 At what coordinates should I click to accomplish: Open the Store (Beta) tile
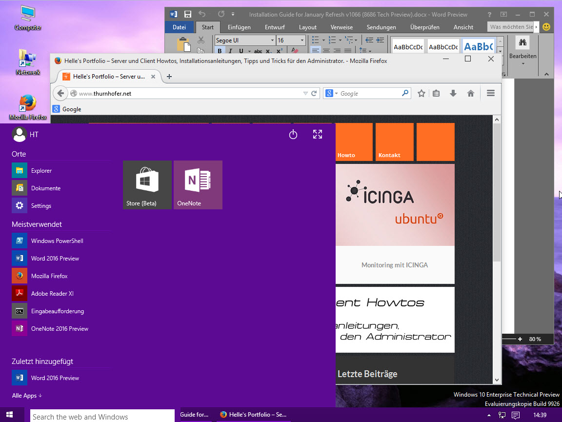[x=147, y=184]
